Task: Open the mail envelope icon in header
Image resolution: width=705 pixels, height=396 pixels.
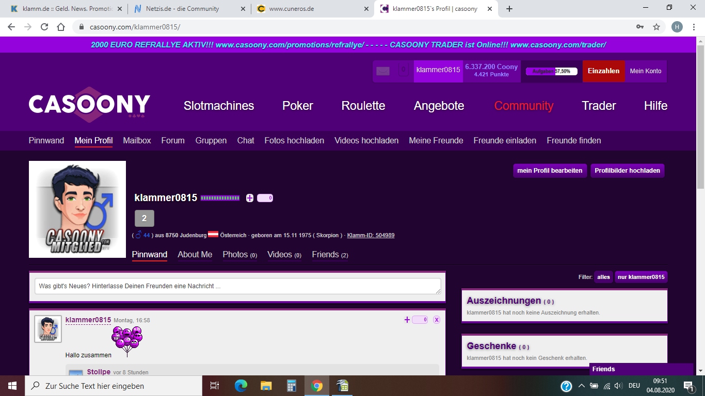Action: click(x=383, y=71)
